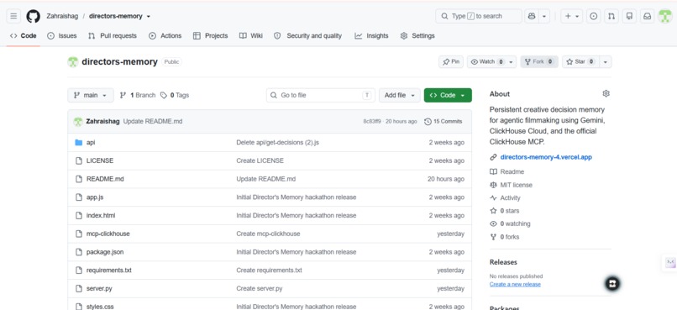Open the Insights tab
Viewport: 677px width, 310px height.
coord(372,36)
